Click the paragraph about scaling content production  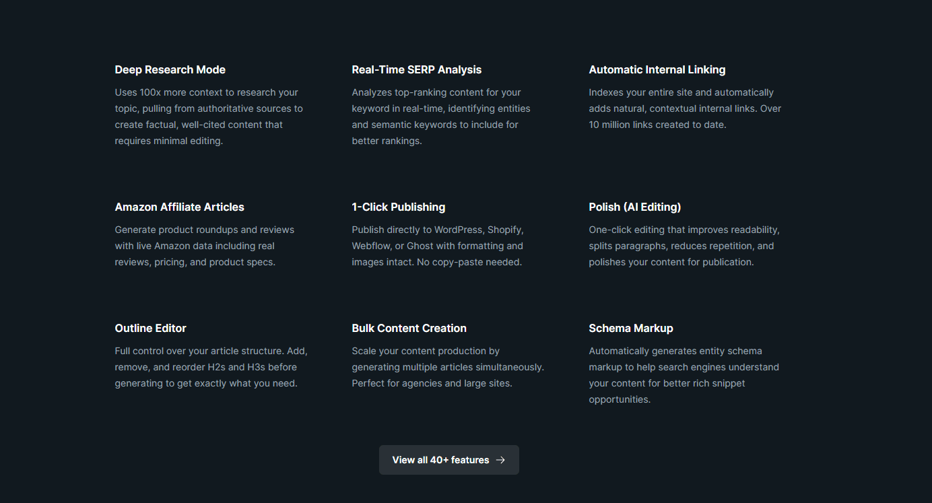tap(448, 367)
